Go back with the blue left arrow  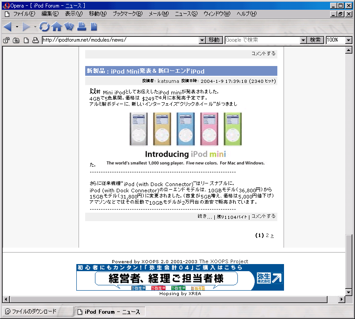[x=8, y=27]
